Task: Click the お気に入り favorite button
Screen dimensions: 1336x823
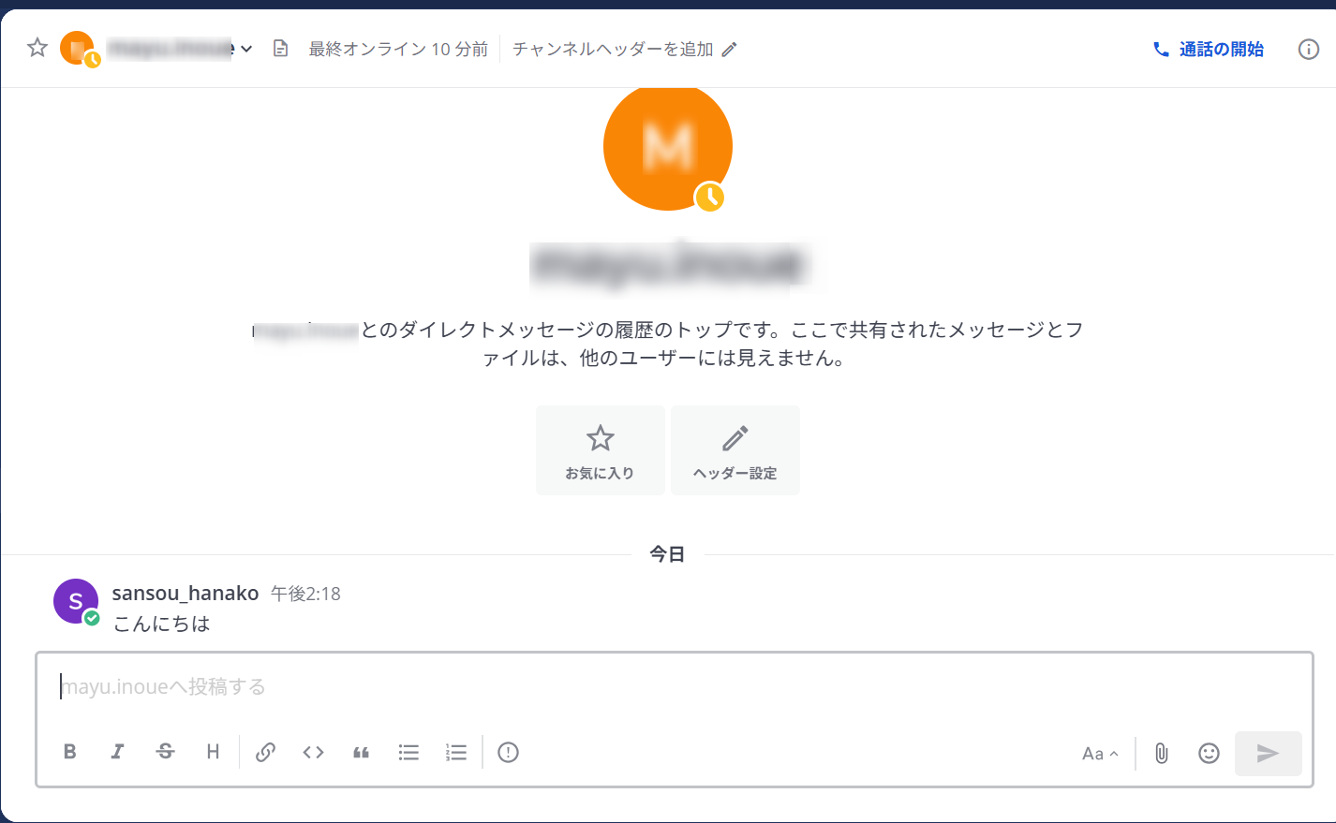Action: [600, 450]
